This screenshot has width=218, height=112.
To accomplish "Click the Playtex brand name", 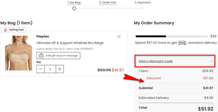I will pyautogui.click(x=43, y=37).
